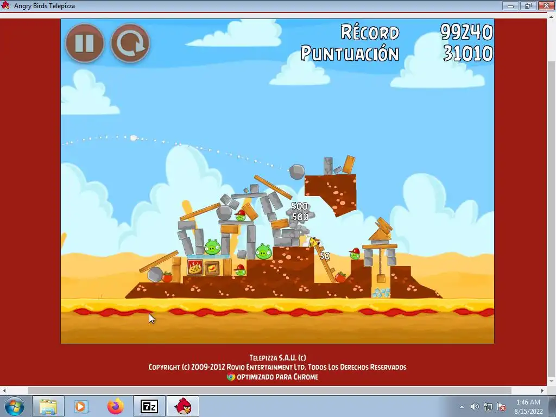Image resolution: width=556 pixels, height=417 pixels.
Task: Click the gray boulder on the floating platform
Action: 297,172
